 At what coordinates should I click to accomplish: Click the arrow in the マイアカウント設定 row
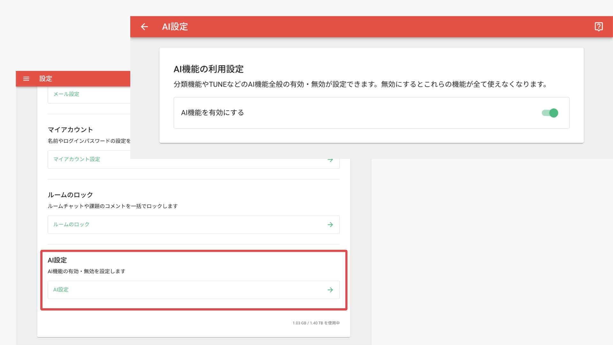pyautogui.click(x=330, y=160)
